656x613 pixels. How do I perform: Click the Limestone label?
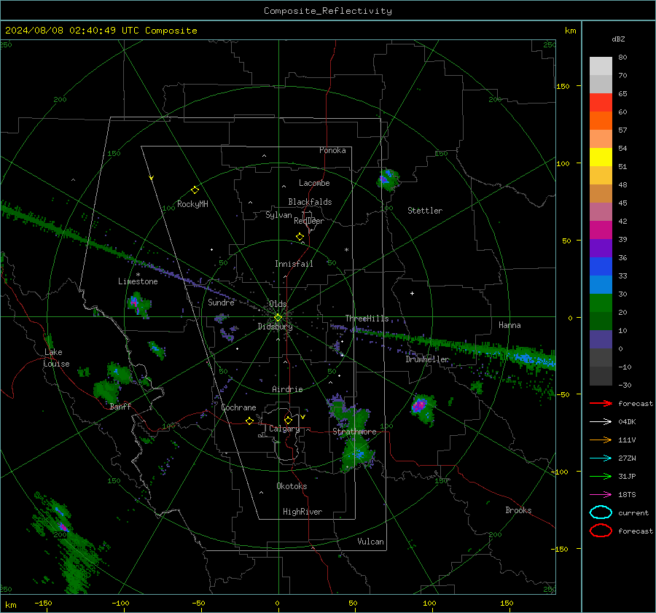138,281
